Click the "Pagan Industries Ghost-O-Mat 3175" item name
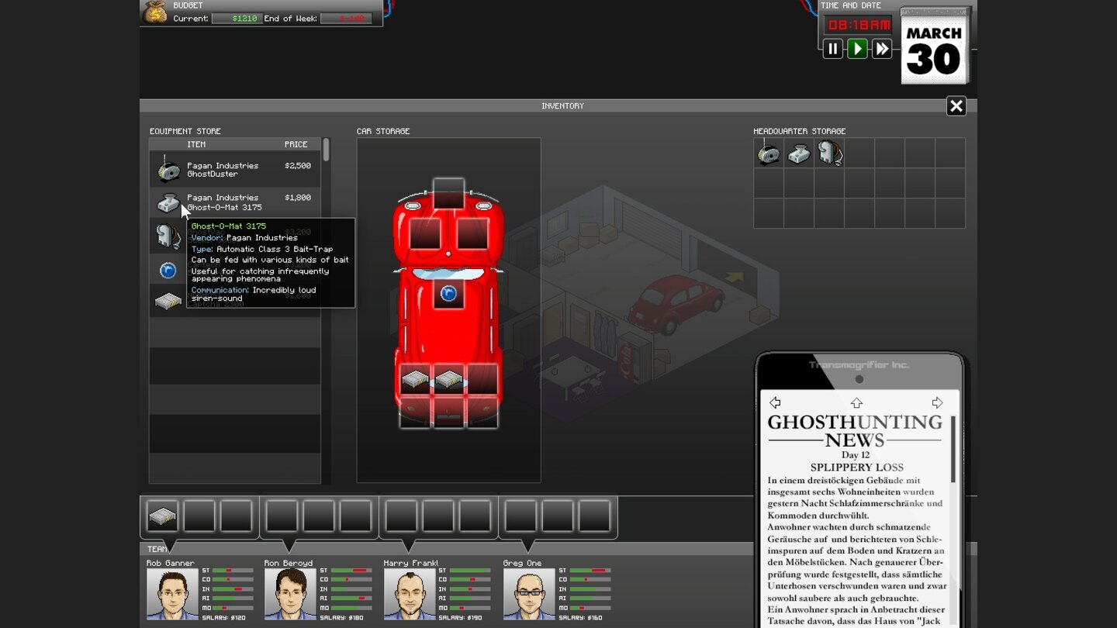 [x=224, y=202]
